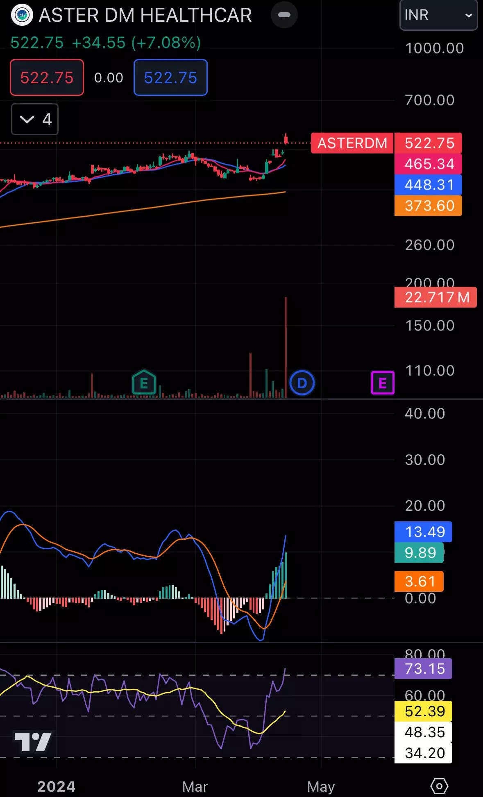Open the purple upcoming earnings E marker
Viewport: 483px width, 797px height.
(x=383, y=383)
